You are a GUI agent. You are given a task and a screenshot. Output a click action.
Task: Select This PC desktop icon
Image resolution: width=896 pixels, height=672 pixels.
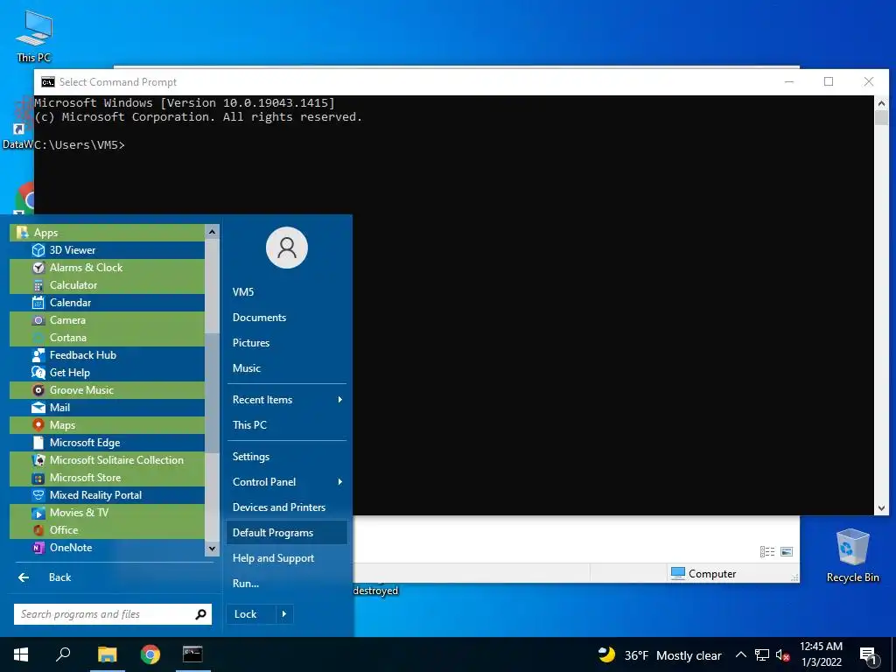tap(34, 36)
